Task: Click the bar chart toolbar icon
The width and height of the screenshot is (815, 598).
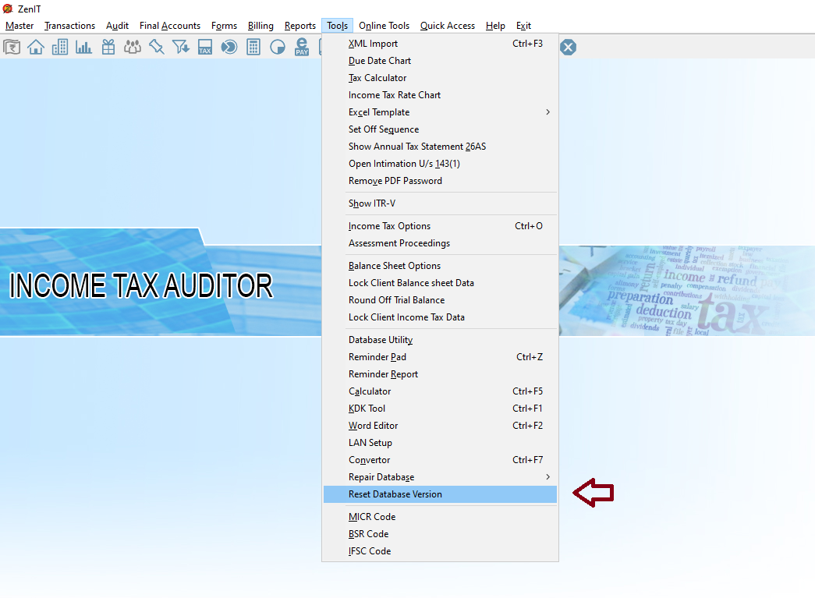Action: point(83,48)
